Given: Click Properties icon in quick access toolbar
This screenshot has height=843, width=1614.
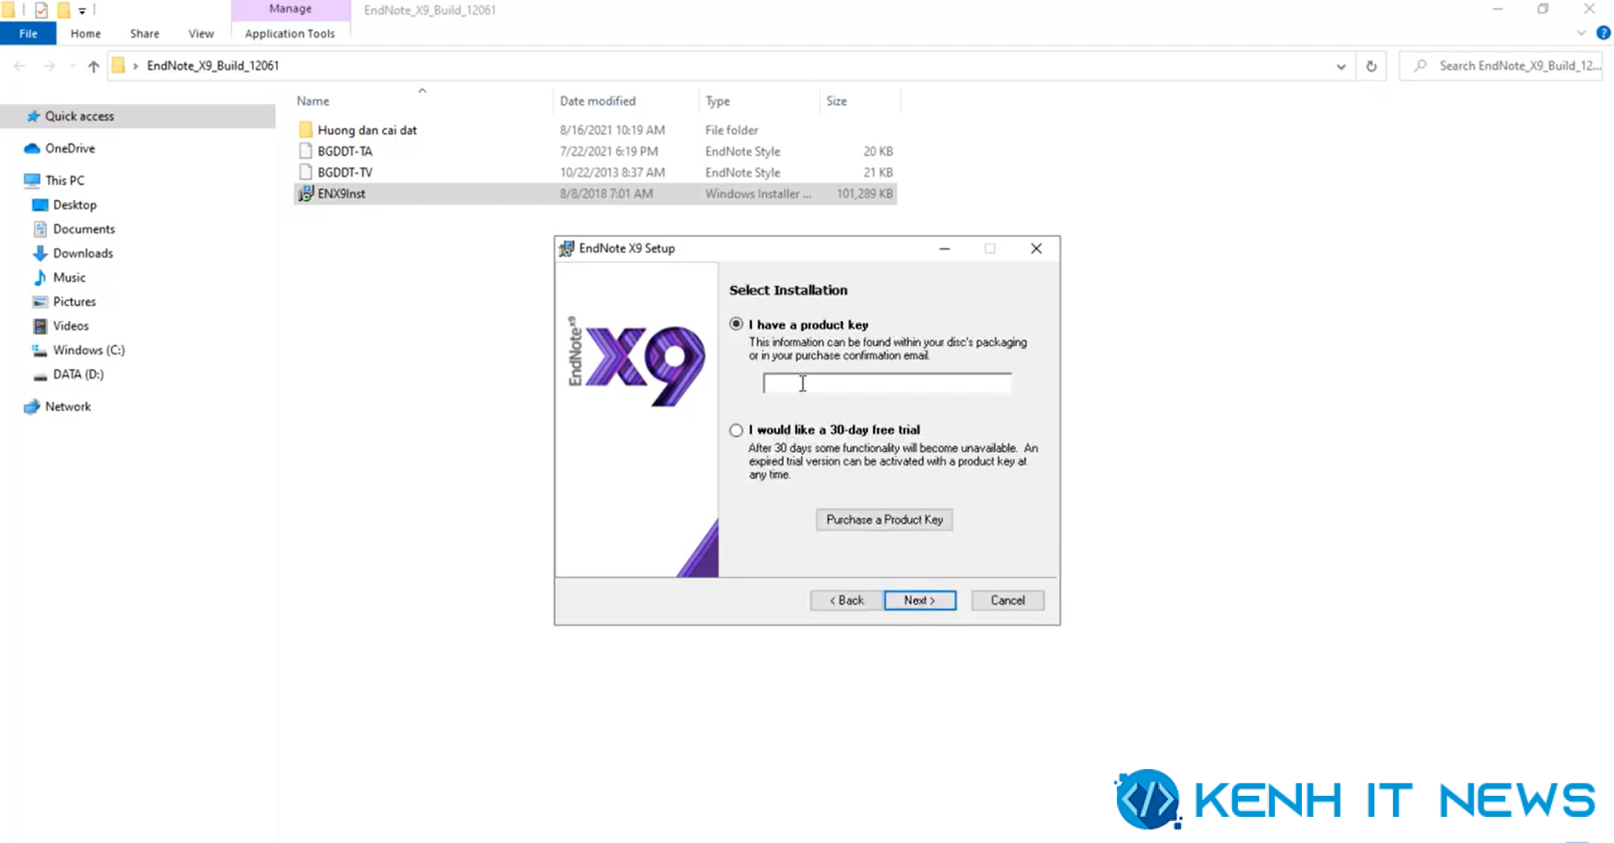Looking at the screenshot, I should pyautogui.click(x=41, y=10).
